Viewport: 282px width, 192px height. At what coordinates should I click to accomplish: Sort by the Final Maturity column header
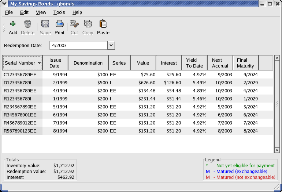tap(246, 63)
